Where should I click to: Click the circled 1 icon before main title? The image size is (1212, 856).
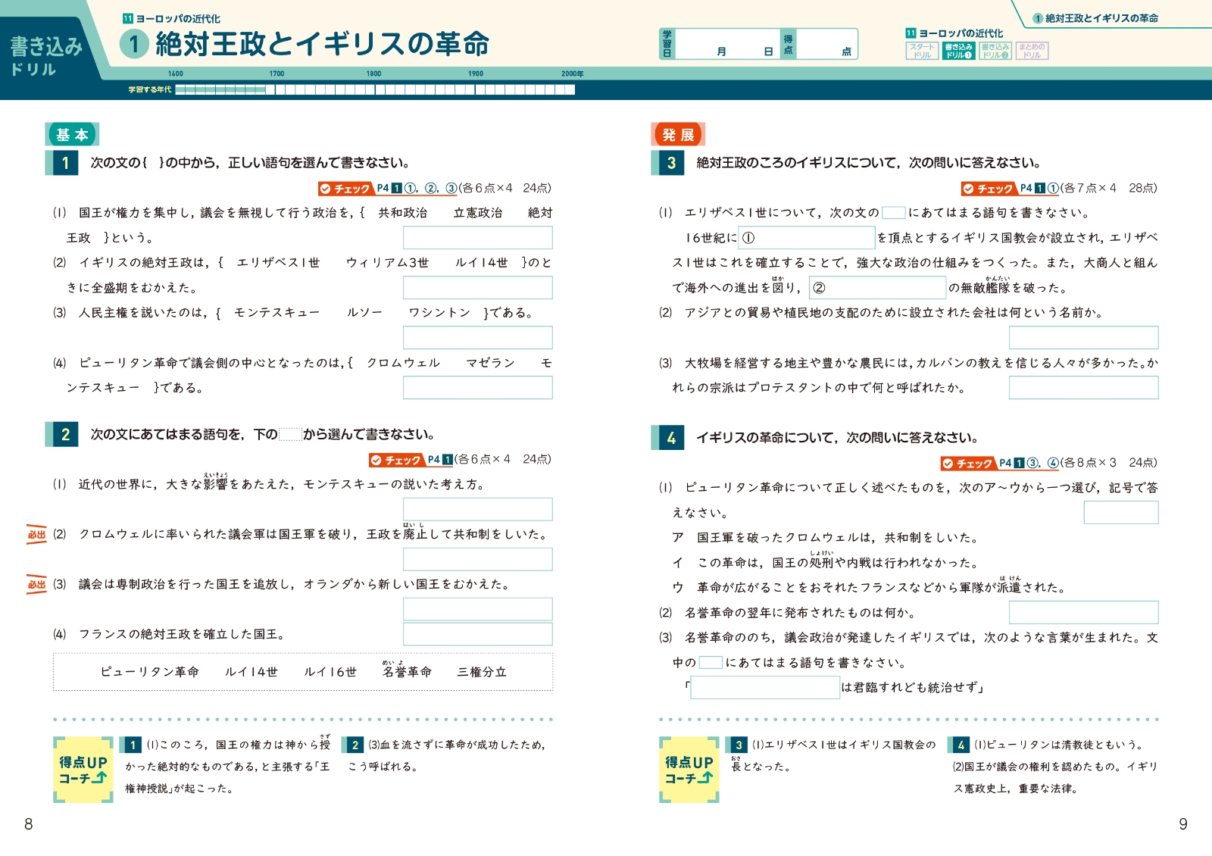click(134, 44)
